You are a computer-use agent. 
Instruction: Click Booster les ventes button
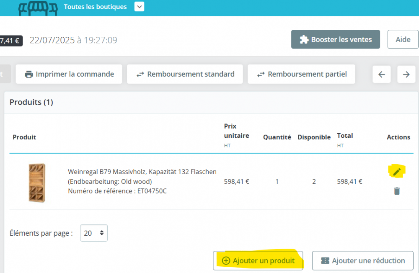[x=335, y=39]
